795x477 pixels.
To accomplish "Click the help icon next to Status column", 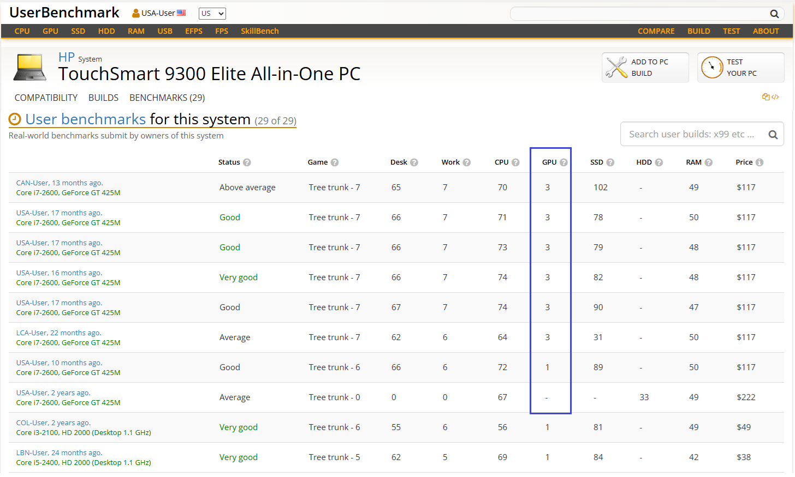I will coord(247,162).
